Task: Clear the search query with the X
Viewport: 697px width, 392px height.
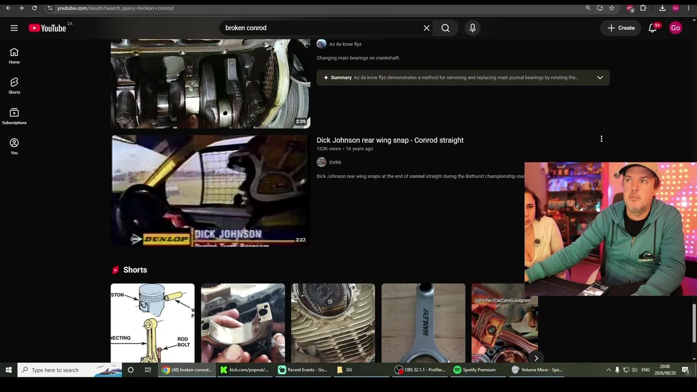Action: coord(426,28)
